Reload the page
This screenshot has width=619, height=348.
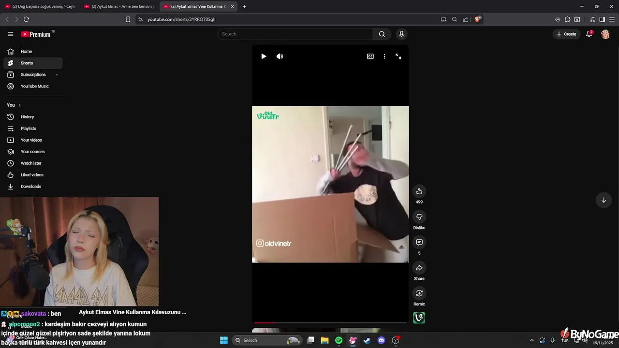pyautogui.click(x=26, y=19)
